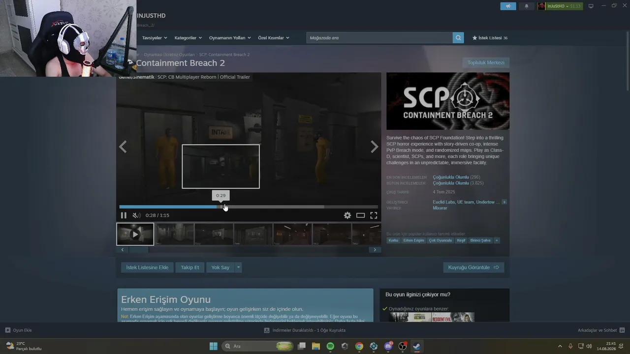Select the second screenshot thumbnail
Image resolution: width=630 pixels, height=354 pixels.
[174, 234]
